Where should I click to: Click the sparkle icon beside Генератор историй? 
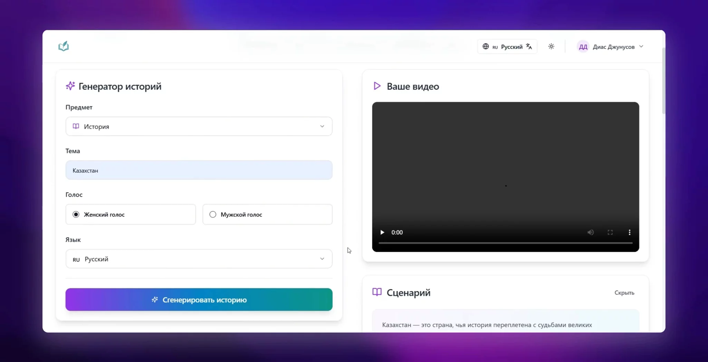(70, 86)
